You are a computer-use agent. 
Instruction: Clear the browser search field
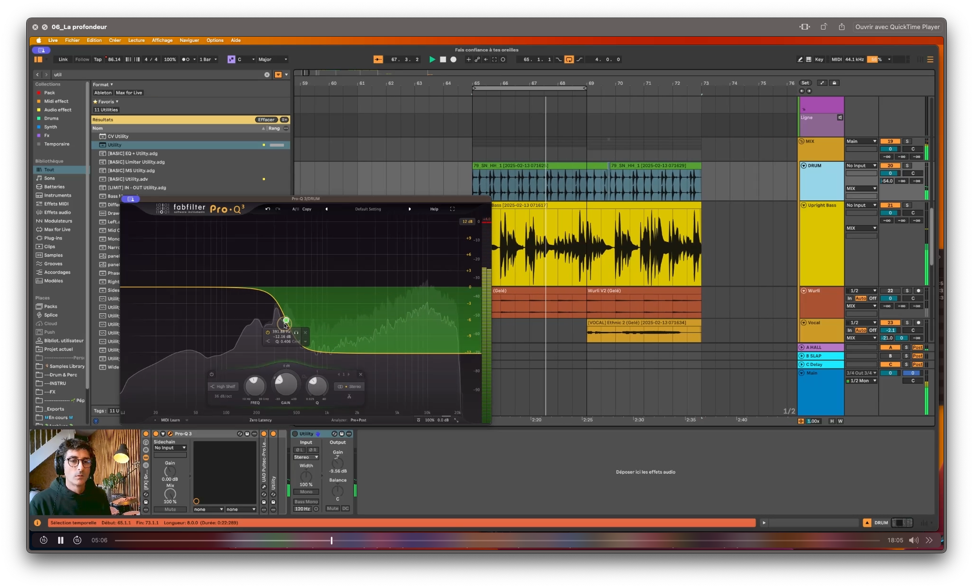267,75
